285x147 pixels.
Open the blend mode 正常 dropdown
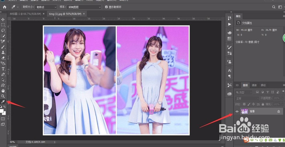(247, 98)
